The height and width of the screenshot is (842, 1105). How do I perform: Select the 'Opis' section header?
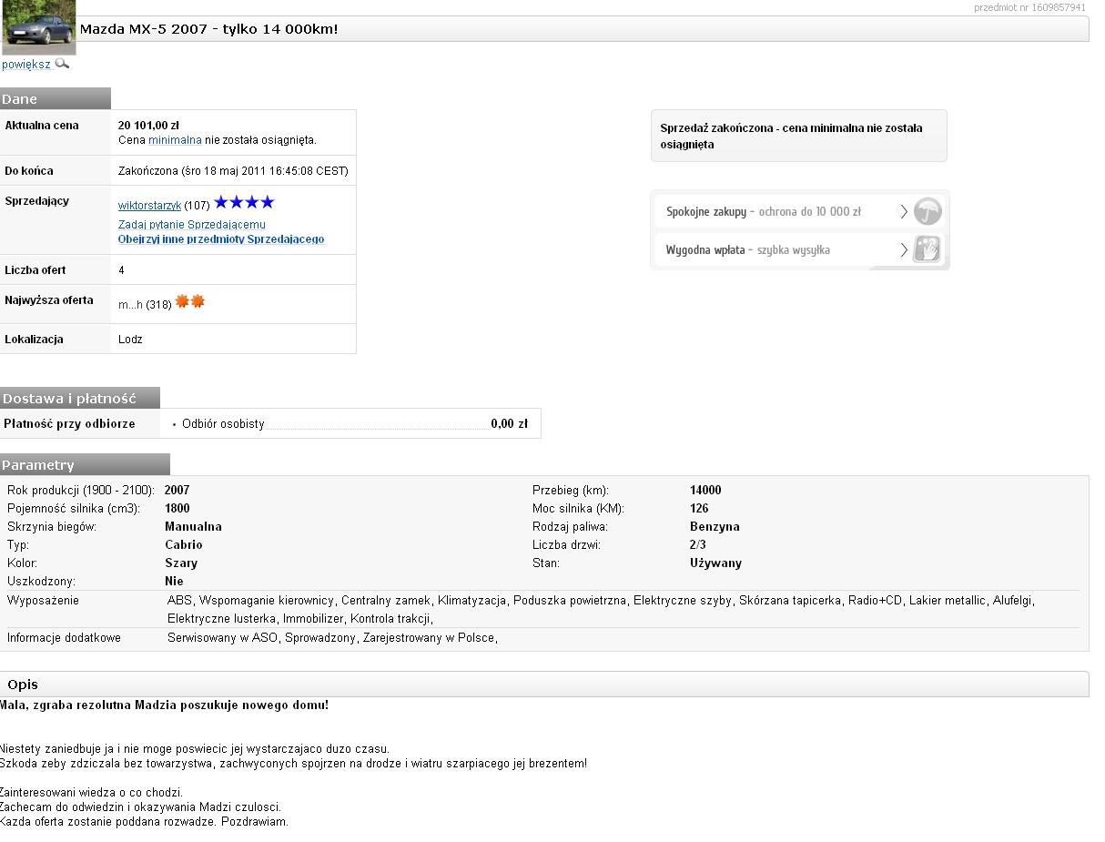[x=544, y=685]
